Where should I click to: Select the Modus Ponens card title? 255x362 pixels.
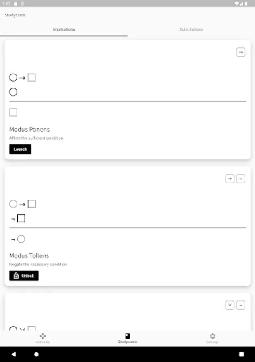point(29,130)
